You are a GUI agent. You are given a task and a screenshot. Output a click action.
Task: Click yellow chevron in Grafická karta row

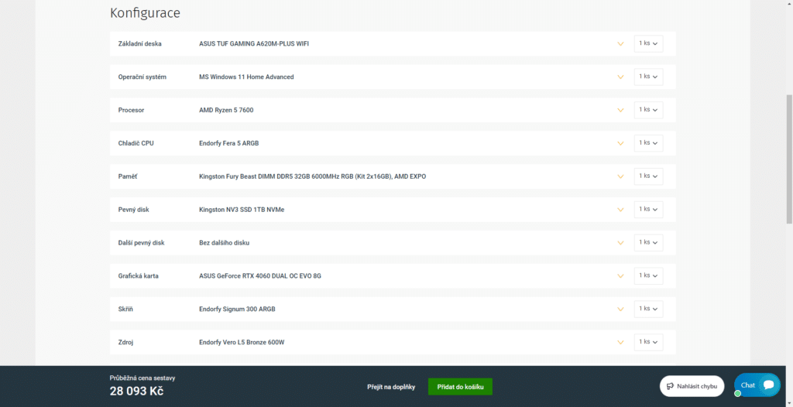point(620,276)
